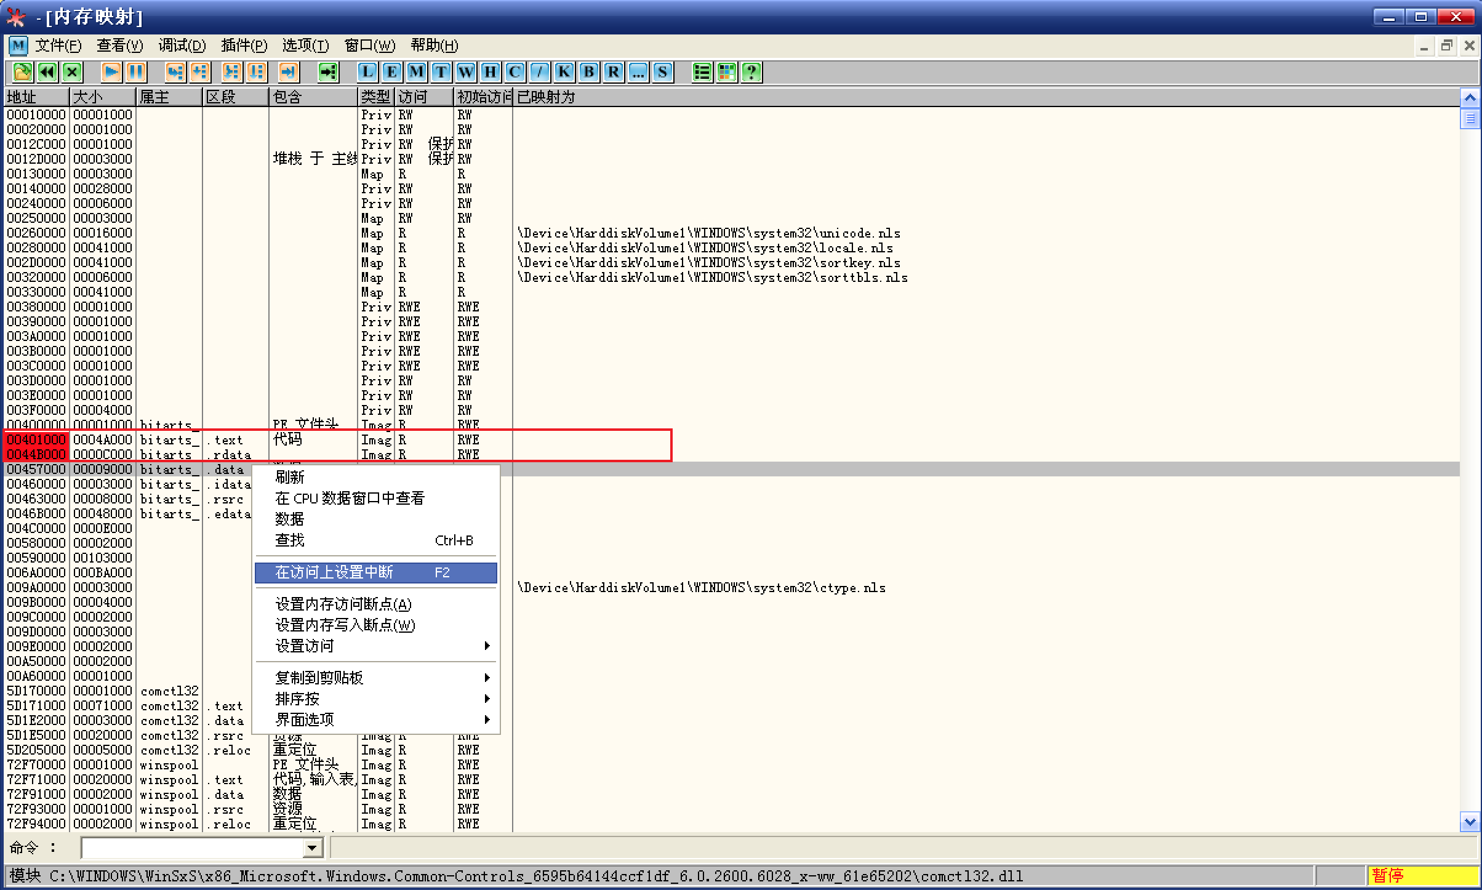Click the 大小 column header
The width and height of the screenshot is (1482, 890).
pyautogui.click(x=102, y=97)
